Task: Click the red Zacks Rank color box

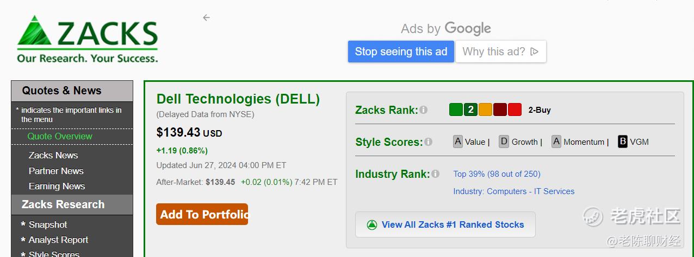Action: [x=515, y=110]
